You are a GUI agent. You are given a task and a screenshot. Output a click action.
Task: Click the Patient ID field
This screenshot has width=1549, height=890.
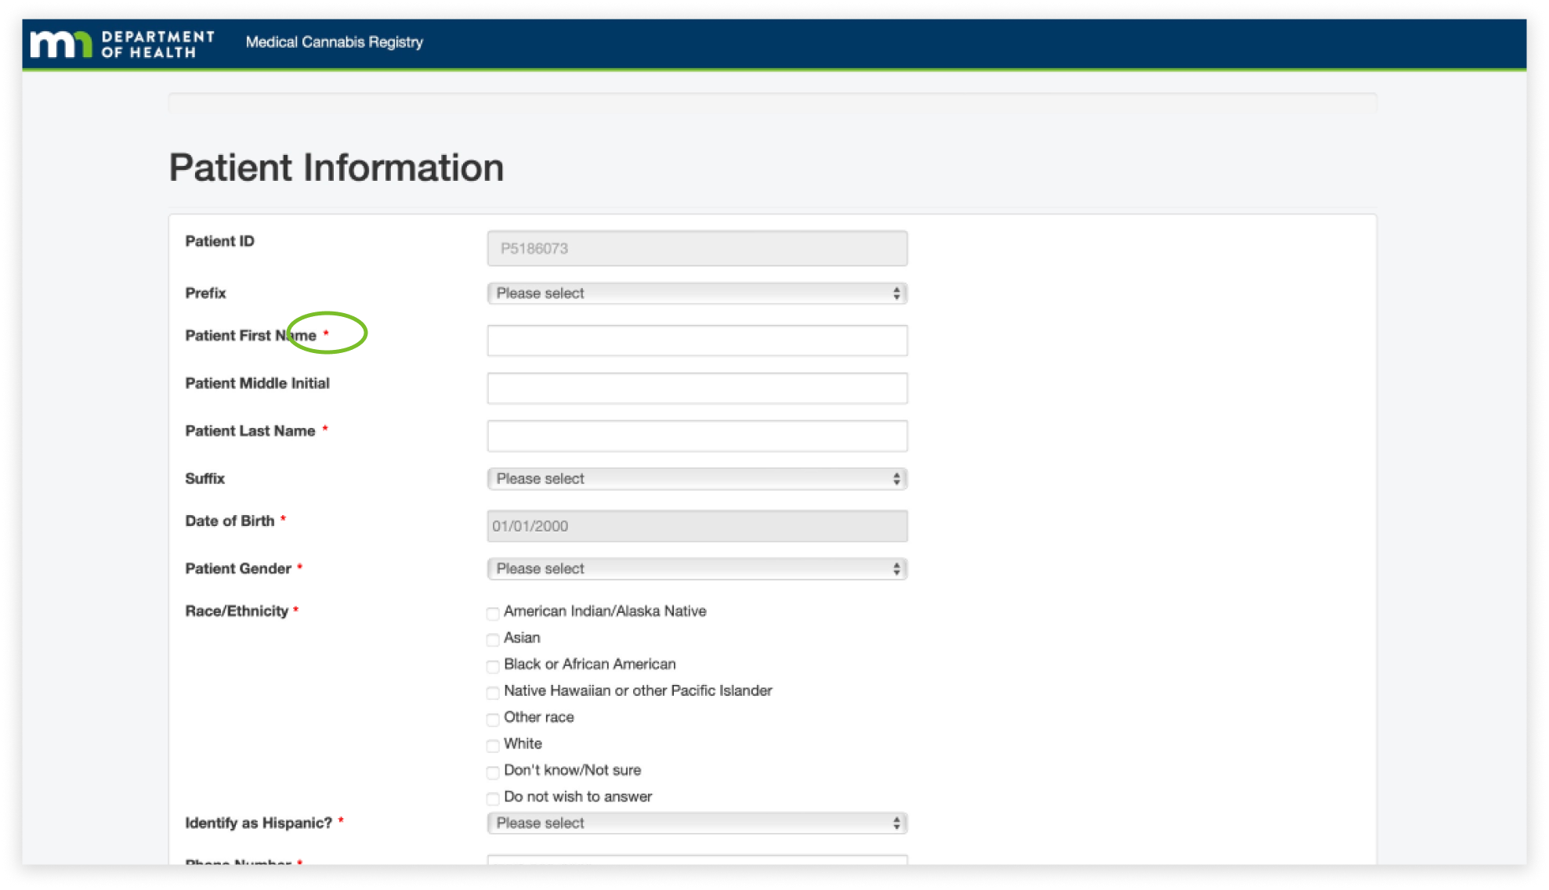[x=697, y=249]
